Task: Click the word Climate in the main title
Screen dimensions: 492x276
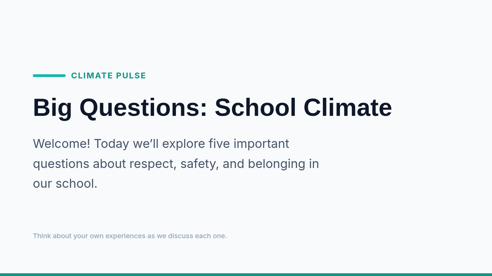Action: click(x=348, y=108)
